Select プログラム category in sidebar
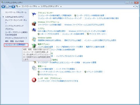140x105 pixels. [x=9, y=29]
